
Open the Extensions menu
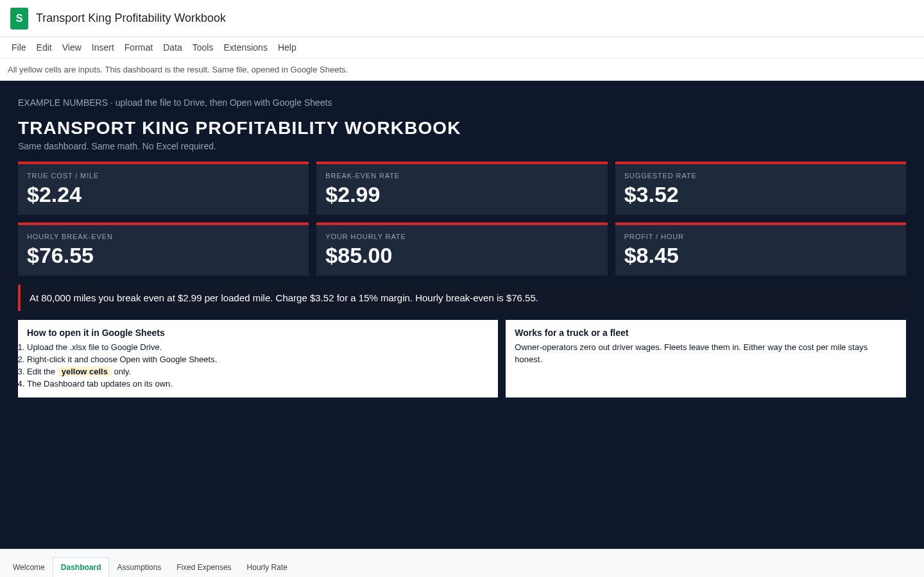pyautogui.click(x=245, y=47)
